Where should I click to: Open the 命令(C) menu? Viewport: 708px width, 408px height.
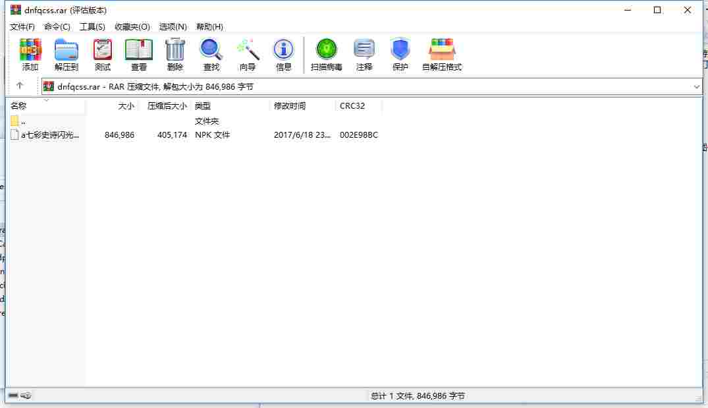[x=57, y=26]
